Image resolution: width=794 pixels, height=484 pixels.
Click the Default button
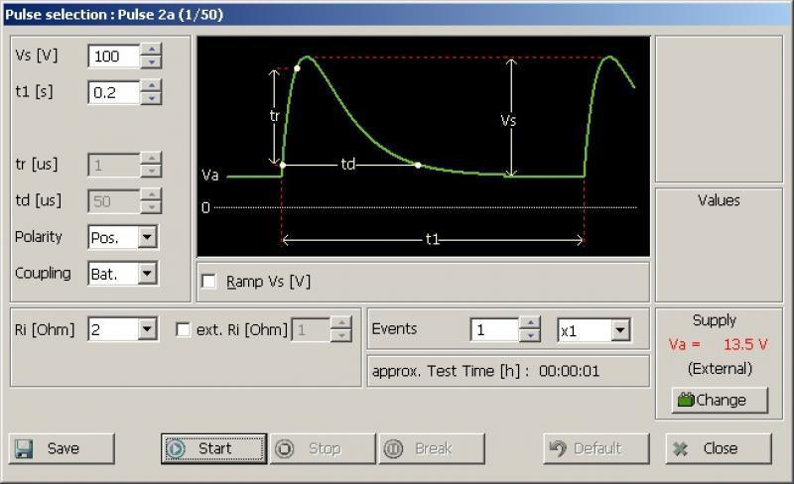click(596, 448)
